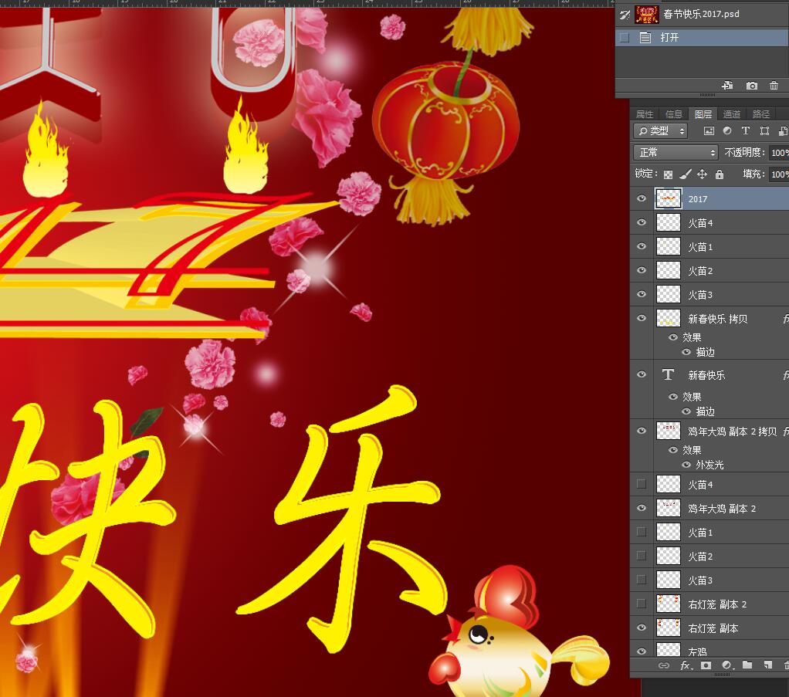
Task: Delete current history state with trash icon
Action: 774,86
